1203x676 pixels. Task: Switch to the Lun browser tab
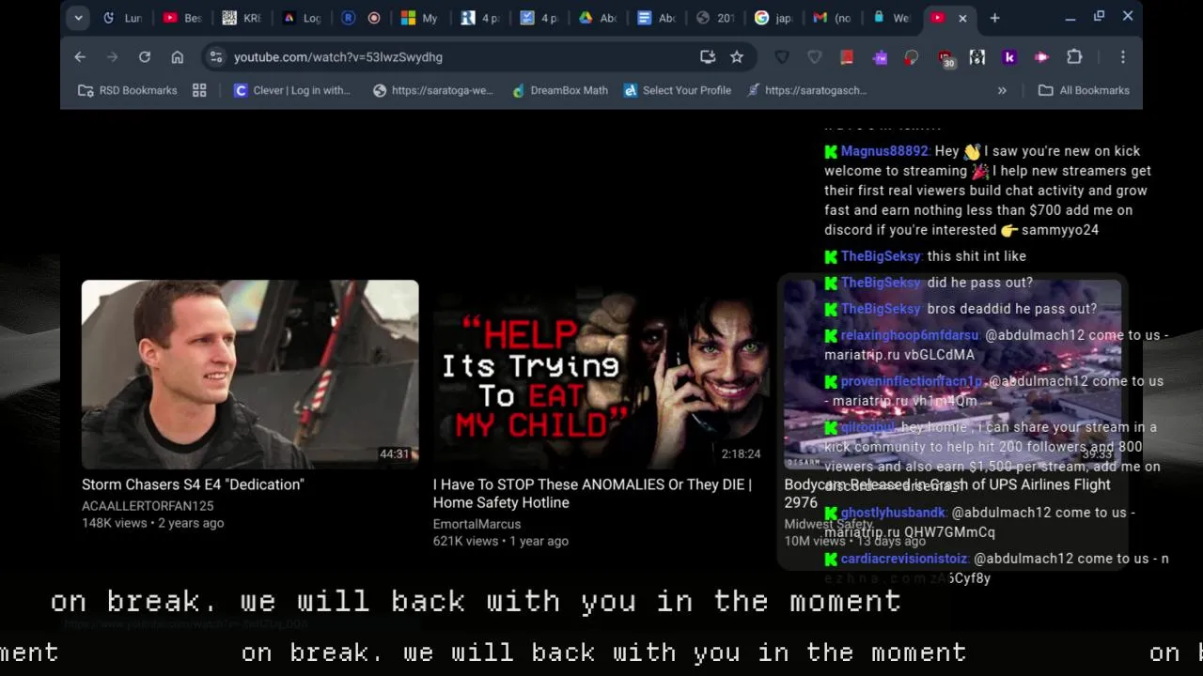(x=122, y=18)
